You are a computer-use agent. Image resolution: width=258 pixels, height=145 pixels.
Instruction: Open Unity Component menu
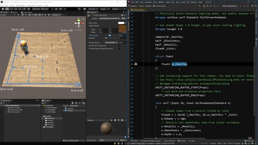point(31,5)
